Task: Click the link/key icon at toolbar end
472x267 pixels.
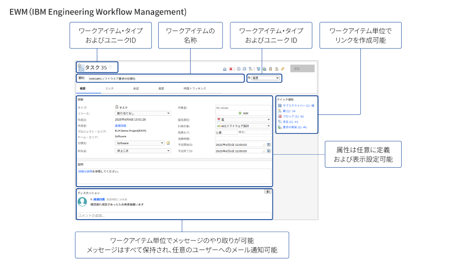Action: (x=282, y=69)
